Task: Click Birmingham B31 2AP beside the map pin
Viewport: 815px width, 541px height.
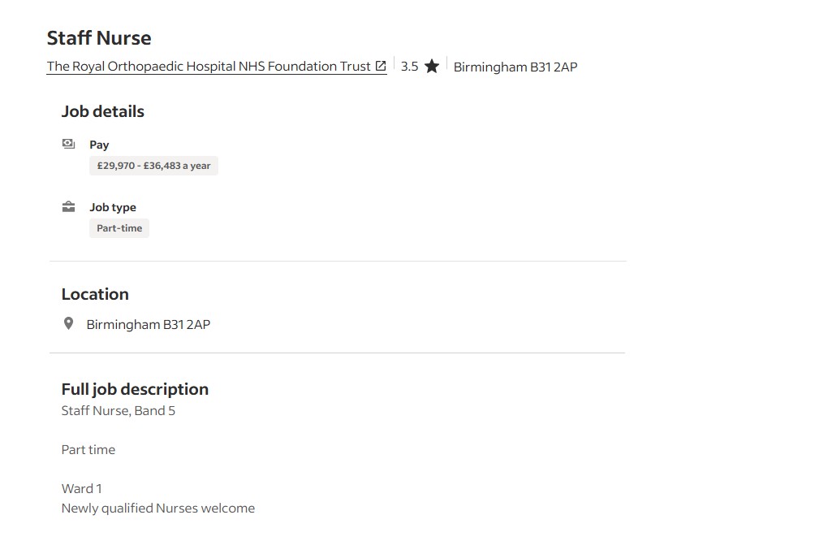Action: 148,324
